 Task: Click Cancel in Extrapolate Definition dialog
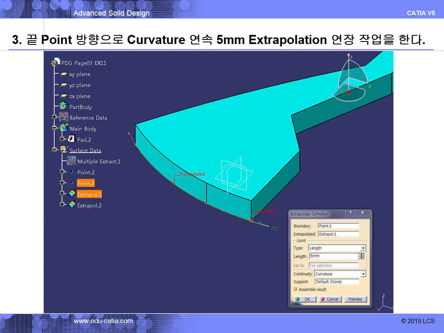pyautogui.click(x=329, y=299)
